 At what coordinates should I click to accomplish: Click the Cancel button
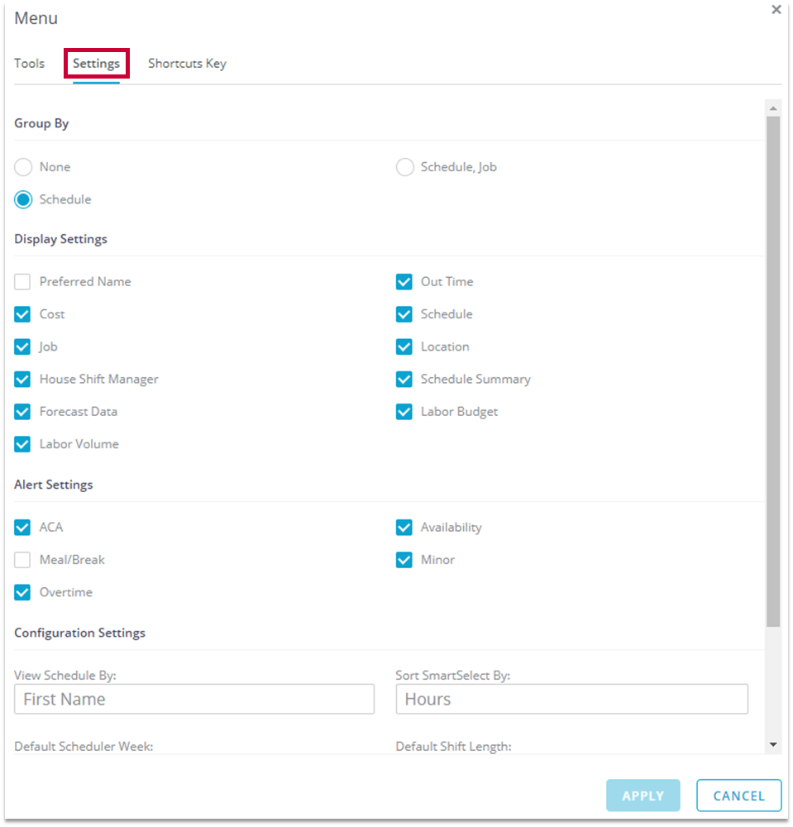tap(738, 796)
